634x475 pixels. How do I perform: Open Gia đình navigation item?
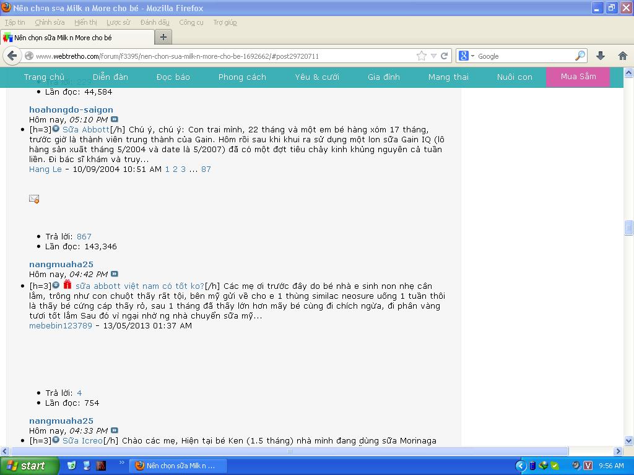pos(384,77)
